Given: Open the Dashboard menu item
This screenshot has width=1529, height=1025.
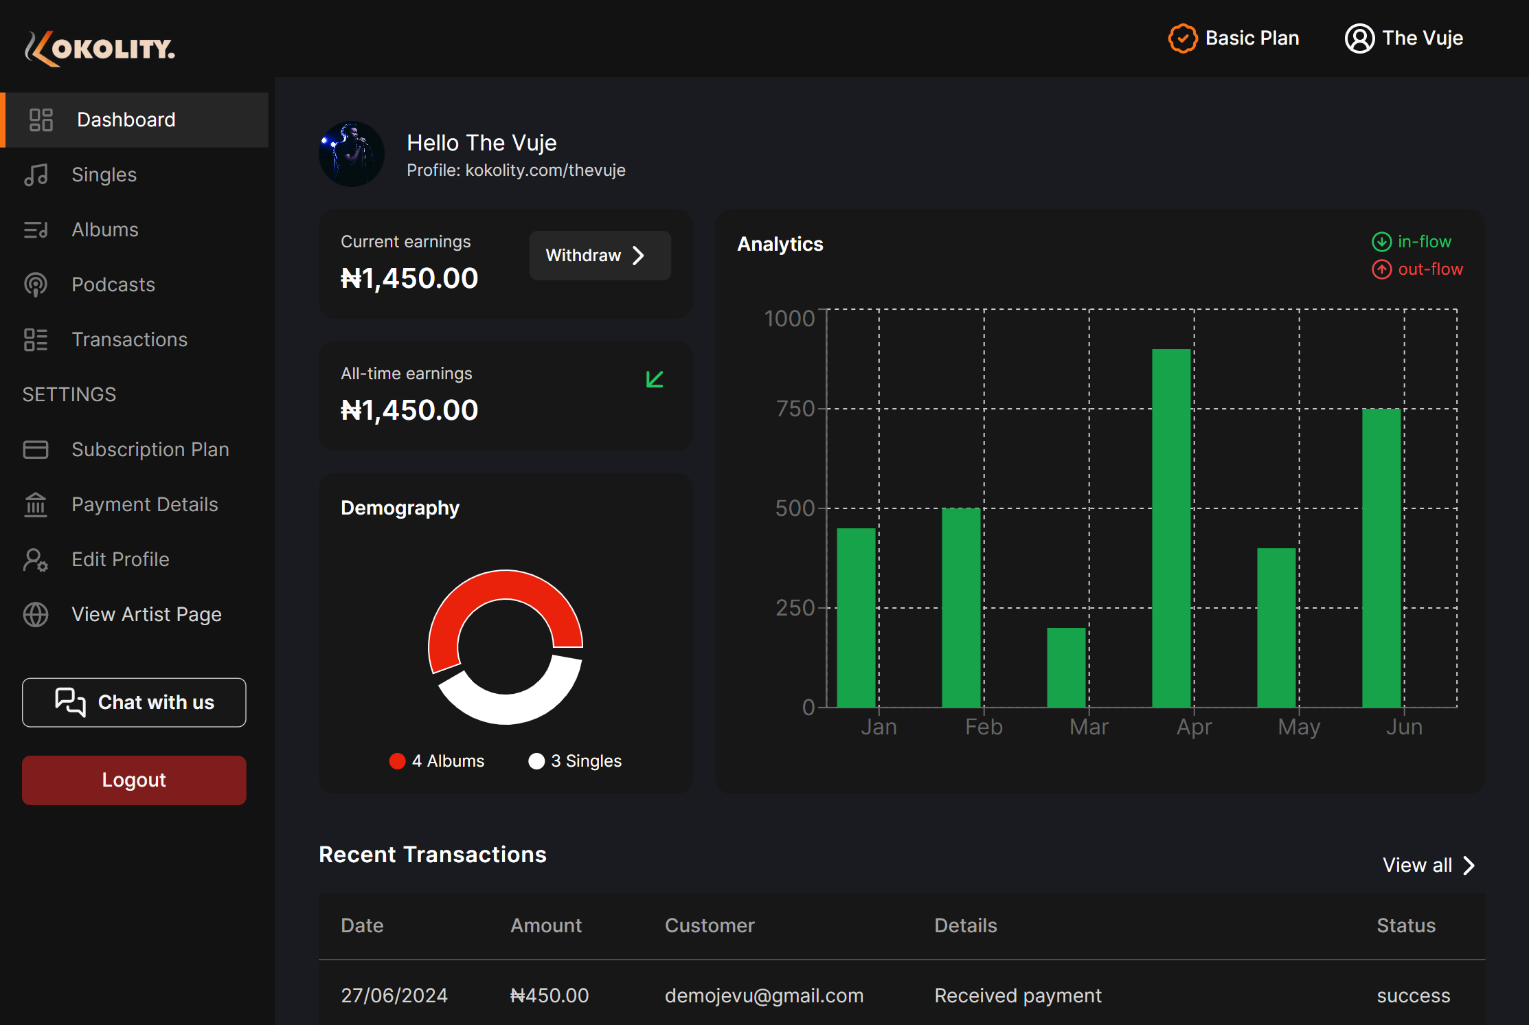Looking at the screenshot, I should coord(126,120).
